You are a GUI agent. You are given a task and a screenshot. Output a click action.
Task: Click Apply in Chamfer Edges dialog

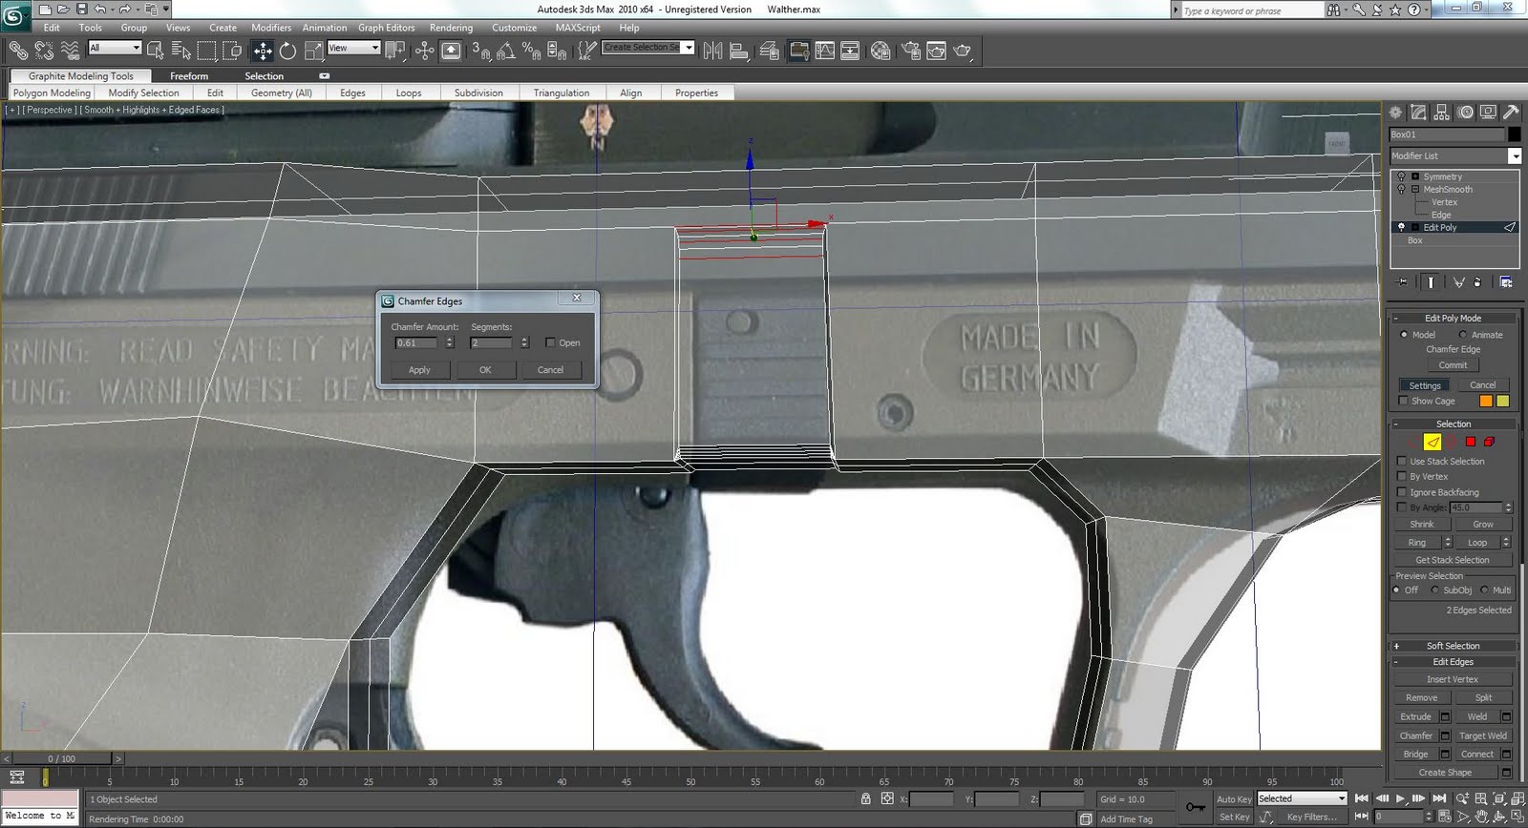419,370
